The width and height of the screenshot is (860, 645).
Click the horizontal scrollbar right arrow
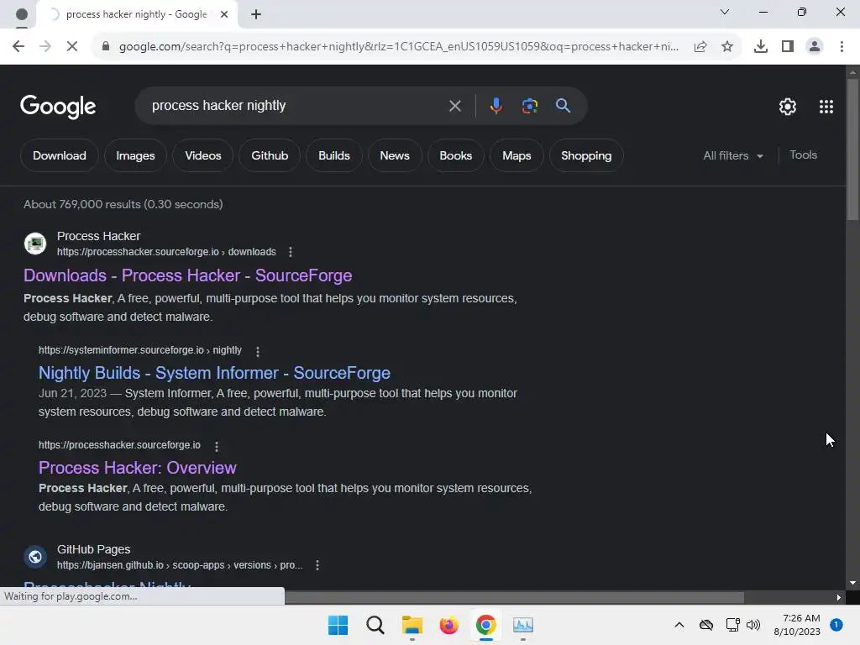click(x=839, y=598)
